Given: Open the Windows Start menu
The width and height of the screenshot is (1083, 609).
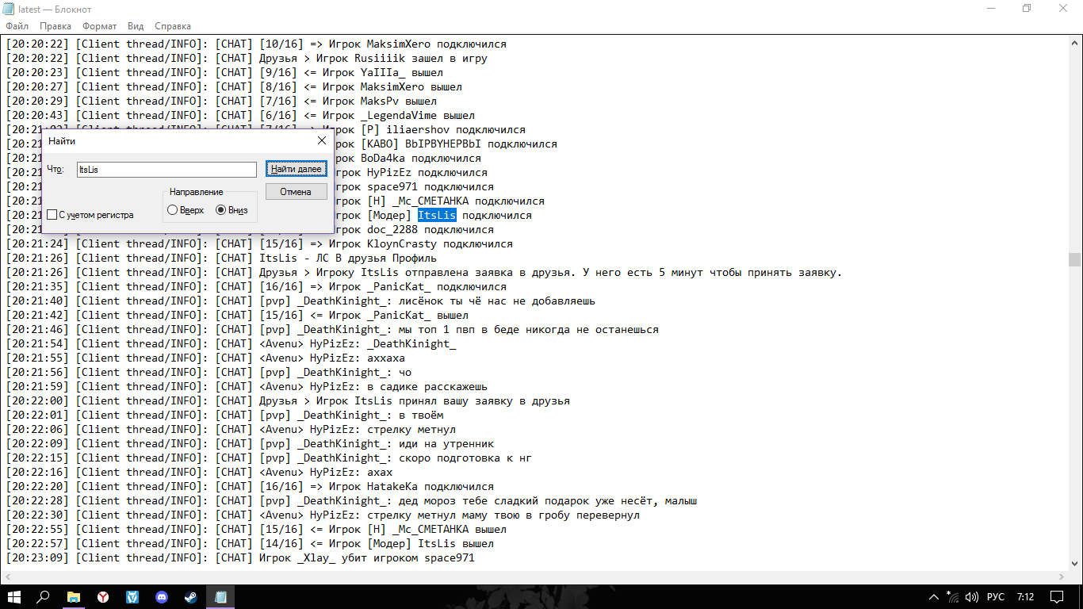Looking at the screenshot, I should 14,596.
